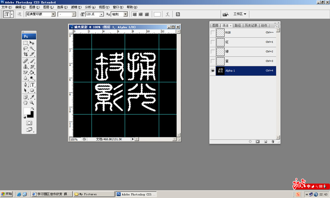330x198 pixels.
Task: Toggle visibility of 红 channel
Action: tap(213, 42)
